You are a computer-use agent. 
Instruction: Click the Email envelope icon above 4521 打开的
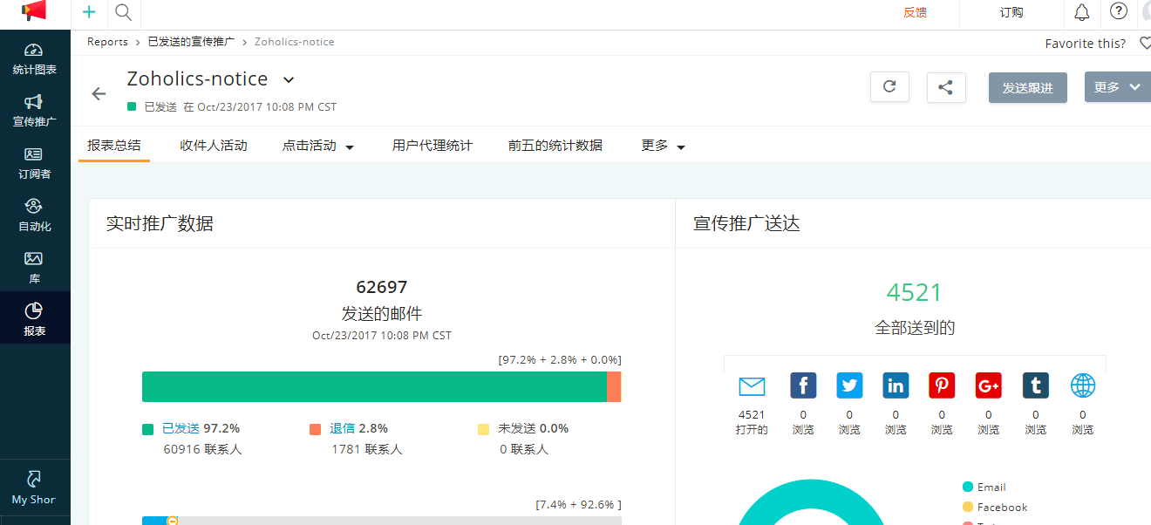point(752,385)
